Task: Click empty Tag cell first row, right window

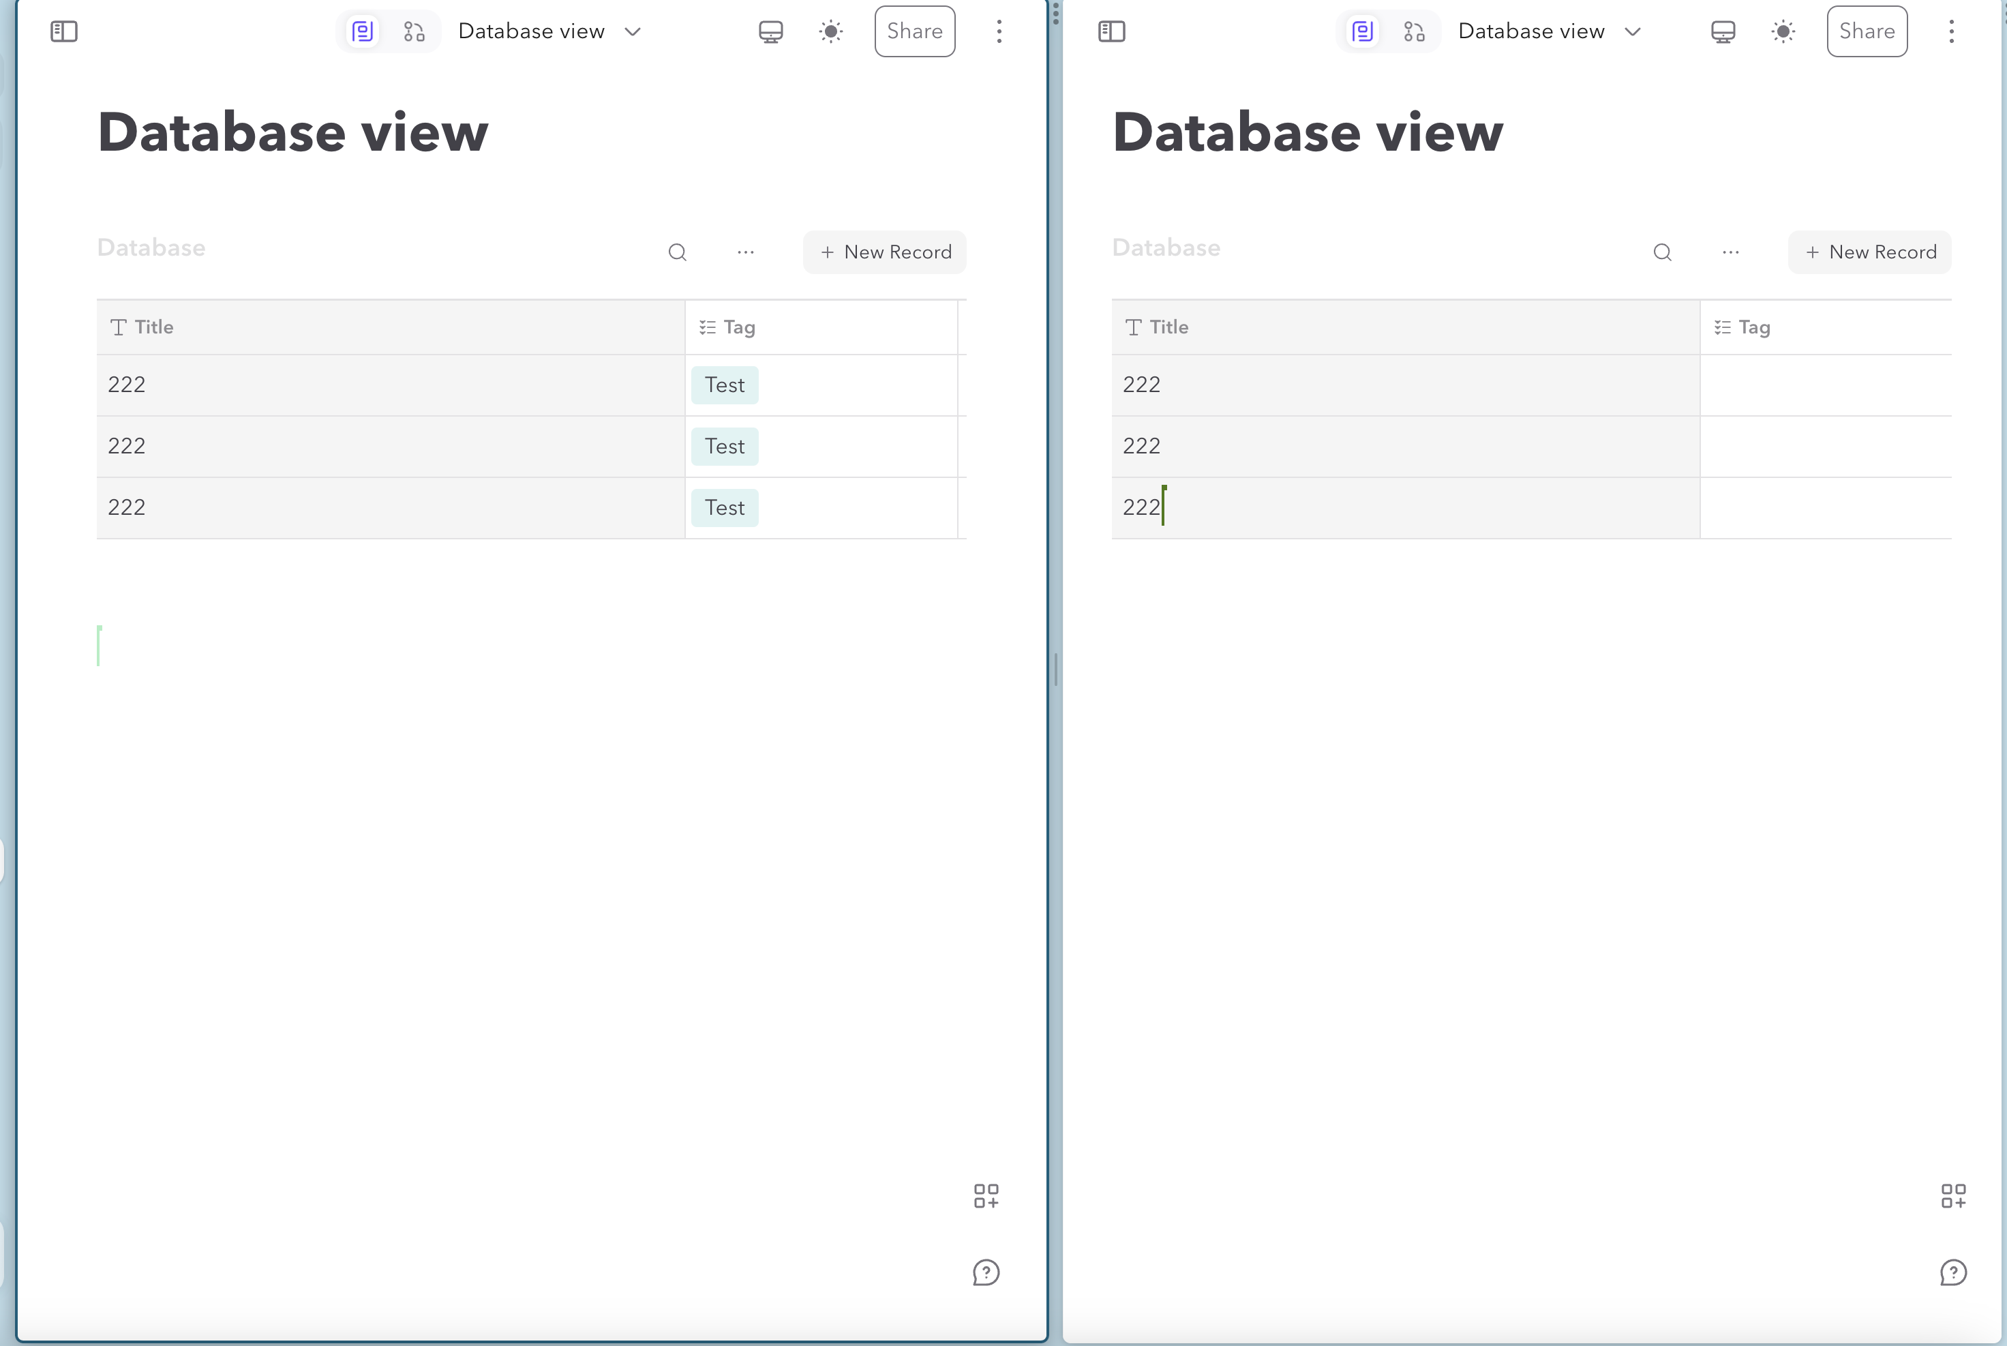Action: point(1826,385)
